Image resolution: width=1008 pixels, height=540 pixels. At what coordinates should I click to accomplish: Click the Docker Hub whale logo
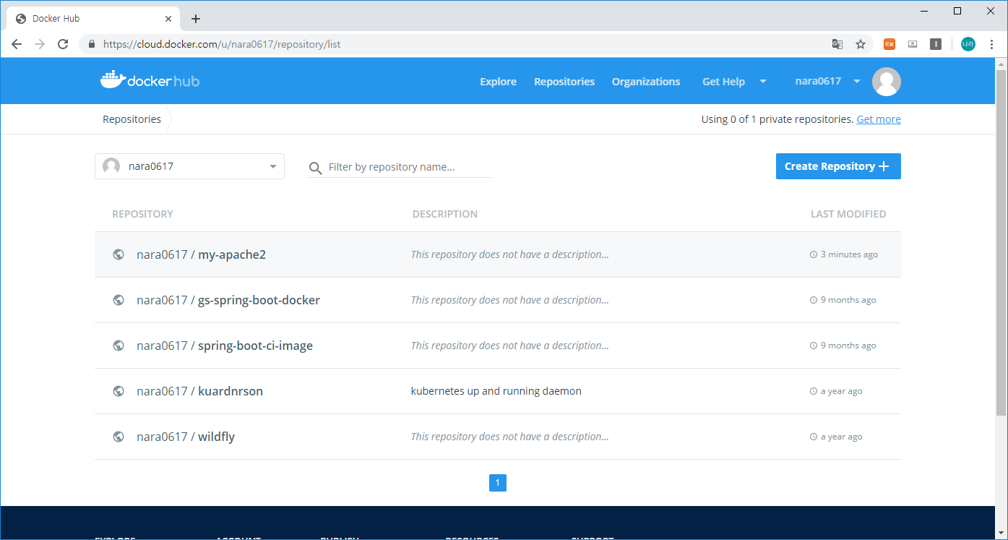pos(150,80)
